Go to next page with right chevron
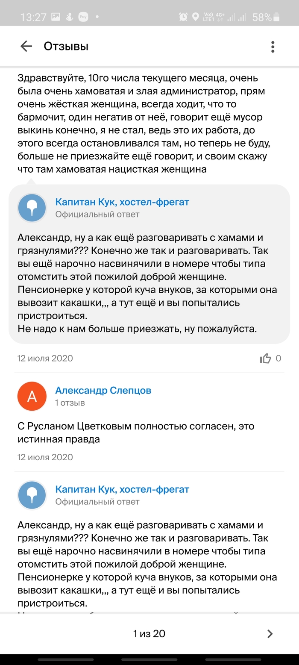This screenshot has width=299, height=665. click(x=270, y=634)
